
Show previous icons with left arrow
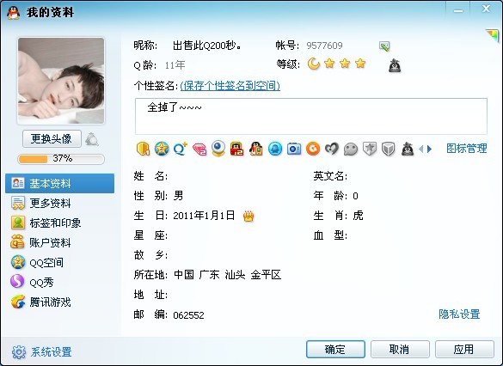pos(421,149)
